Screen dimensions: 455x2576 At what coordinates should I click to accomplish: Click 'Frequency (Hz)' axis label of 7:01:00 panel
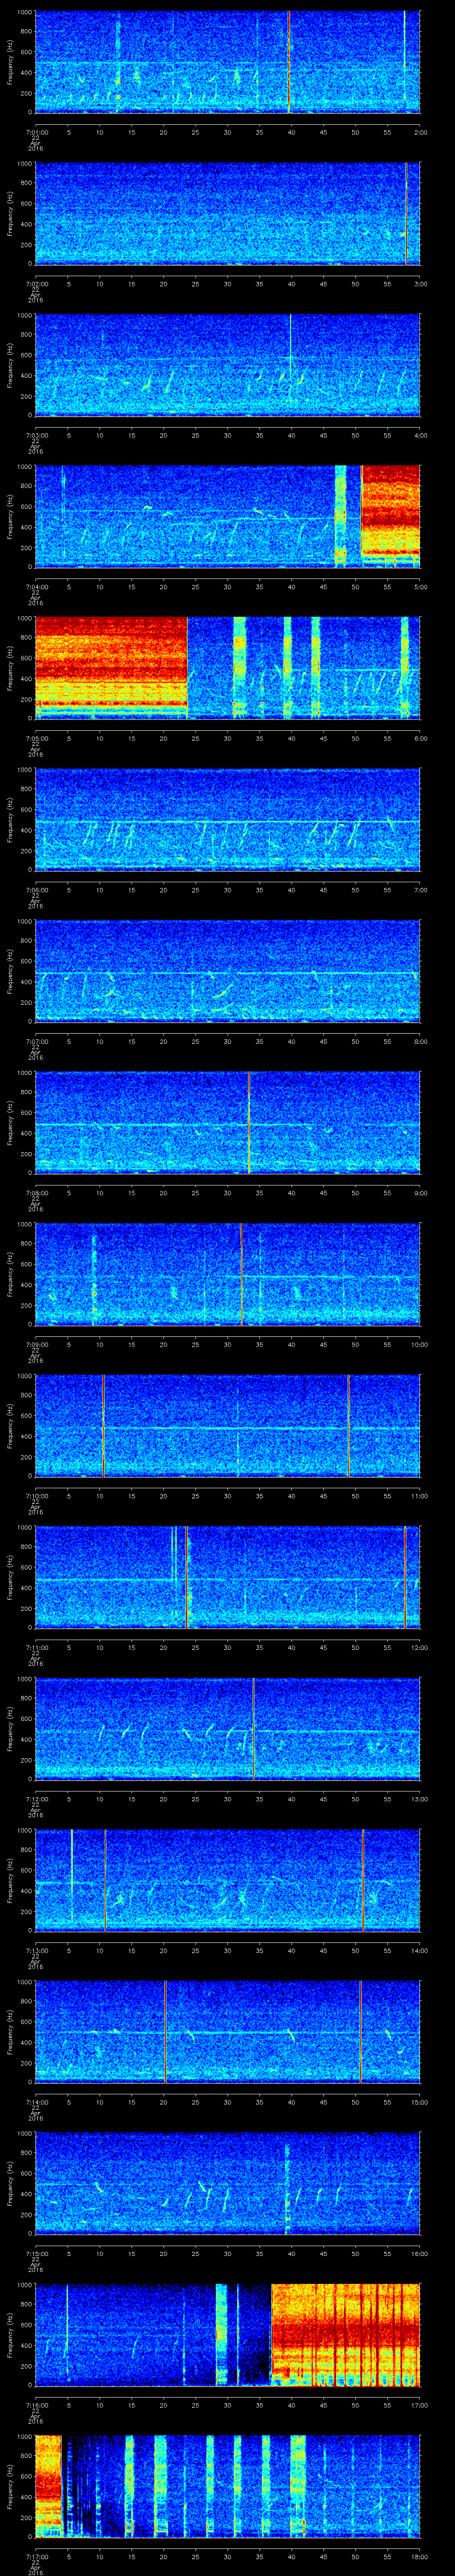[x=10, y=62]
